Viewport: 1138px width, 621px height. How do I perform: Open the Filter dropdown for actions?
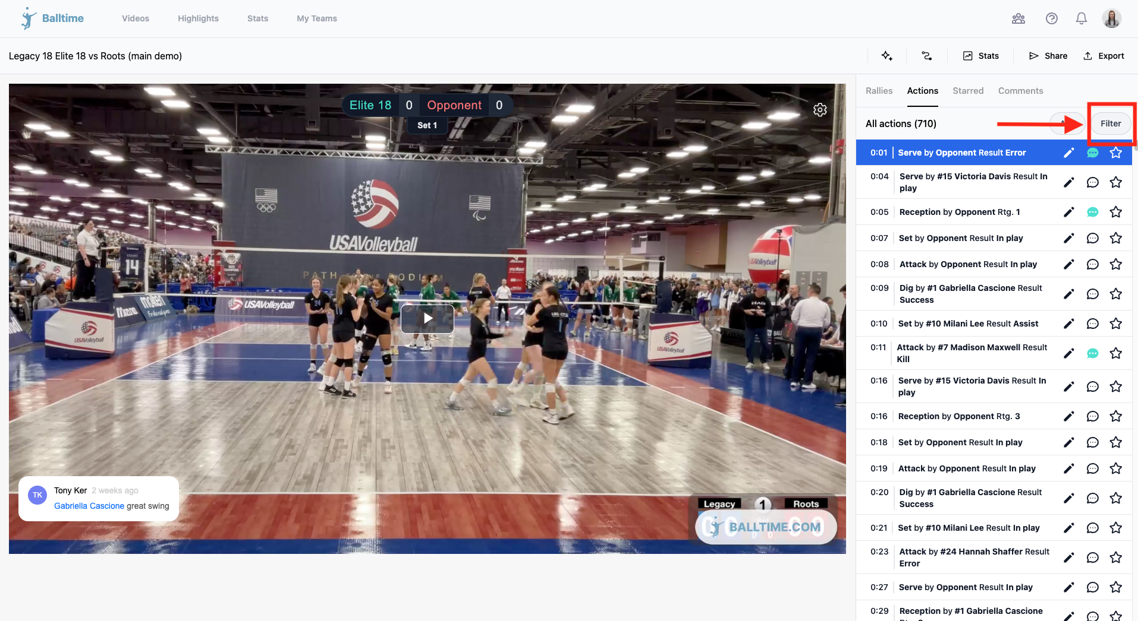click(1110, 123)
